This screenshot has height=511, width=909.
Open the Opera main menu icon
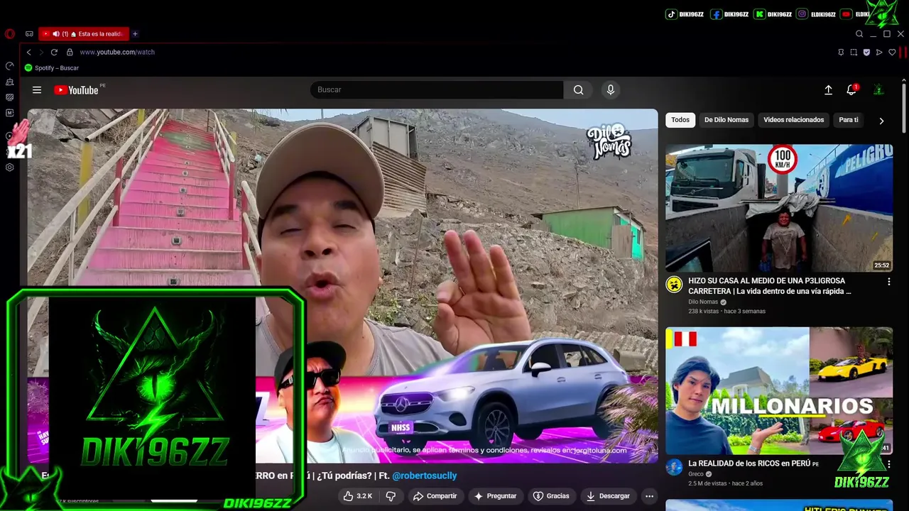(9, 33)
